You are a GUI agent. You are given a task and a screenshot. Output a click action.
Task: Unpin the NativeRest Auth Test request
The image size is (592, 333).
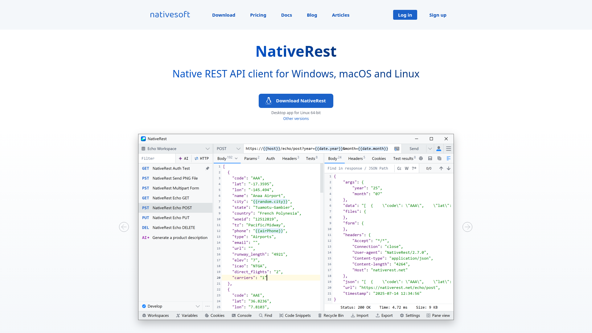coord(207,168)
